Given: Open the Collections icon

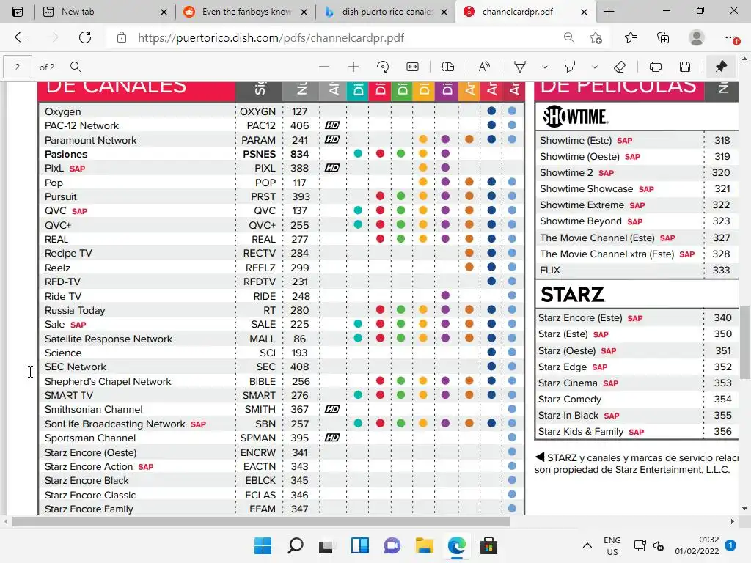Looking at the screenshot, I should tap(663, 37).
